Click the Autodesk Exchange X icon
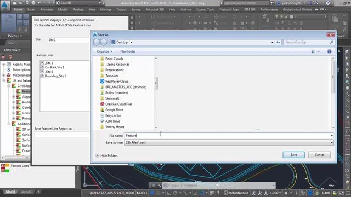Image resolution: width=351 pixels, height=197 pixels. 310,3
